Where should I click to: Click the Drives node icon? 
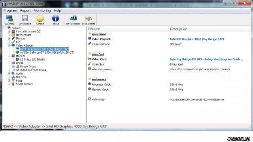point(13,63)
